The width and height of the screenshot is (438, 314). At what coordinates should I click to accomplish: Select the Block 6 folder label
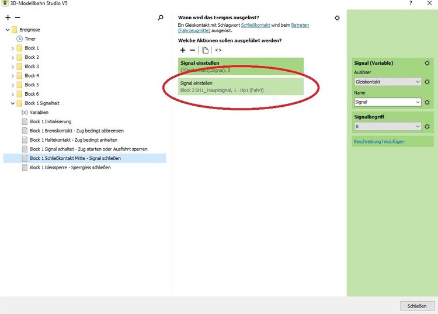pyautogui.click(x=32, y=94)
